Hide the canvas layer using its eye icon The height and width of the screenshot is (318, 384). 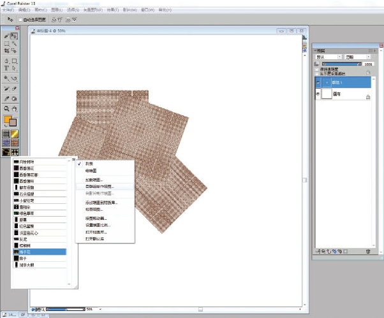tap(318, 94)
